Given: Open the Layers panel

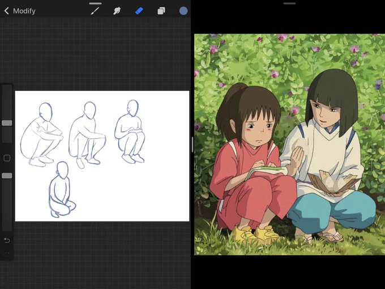Looking at the screenshot, I should [x=161, y=11].
